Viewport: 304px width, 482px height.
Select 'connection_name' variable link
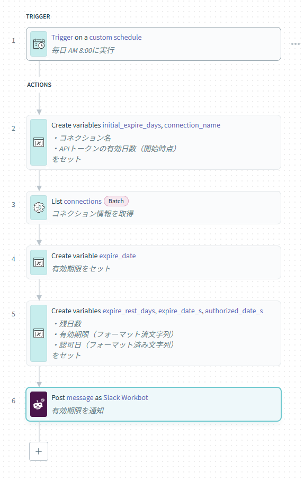coord(192,125)
